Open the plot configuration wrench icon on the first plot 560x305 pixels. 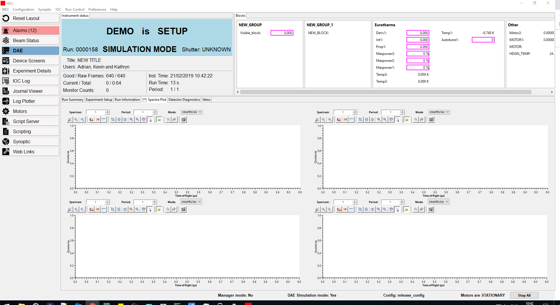point(69,119)
